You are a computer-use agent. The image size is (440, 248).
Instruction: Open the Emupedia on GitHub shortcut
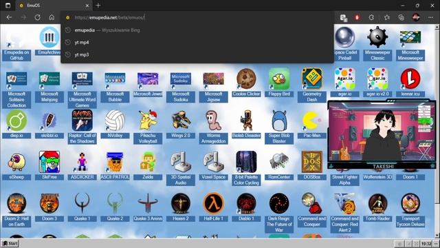(16, 44)
